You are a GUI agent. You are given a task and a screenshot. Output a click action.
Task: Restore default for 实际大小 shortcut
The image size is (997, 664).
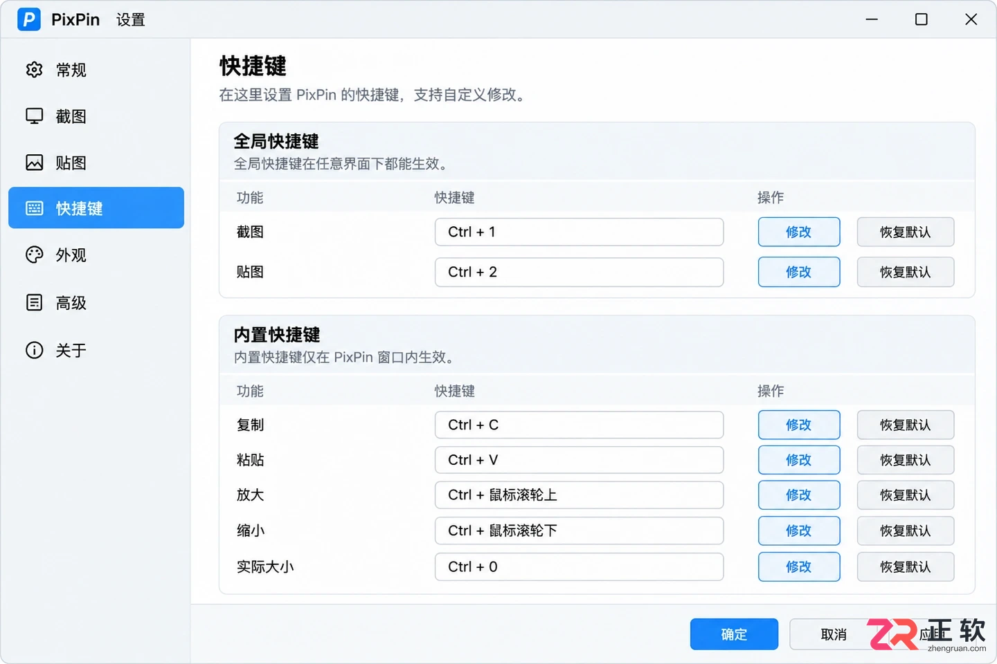tap(906, 566)
